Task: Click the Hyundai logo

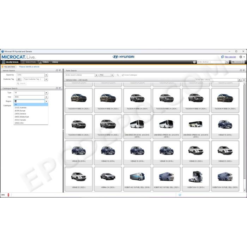Action: coord(123,57)
